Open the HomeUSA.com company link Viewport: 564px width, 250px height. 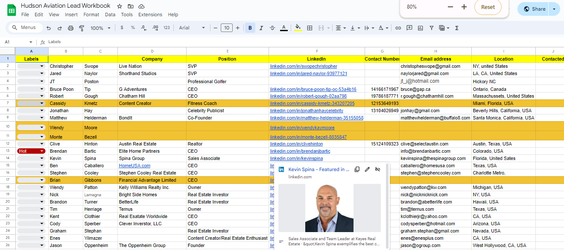[x=134, y=166]
